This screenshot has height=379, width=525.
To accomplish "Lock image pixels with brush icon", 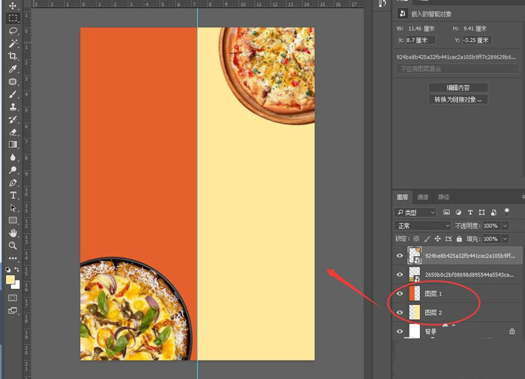I will [427, 238].
